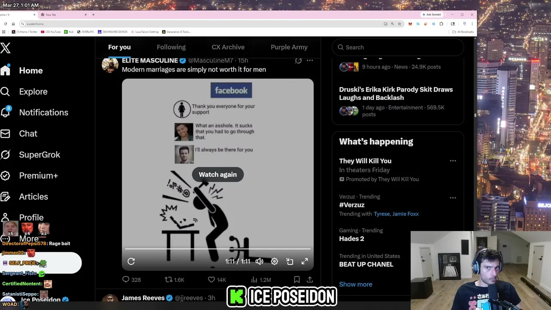Open SuperGrok in the sidebar
The height and width of the screenshot is (310, 551).
point(39,155)
